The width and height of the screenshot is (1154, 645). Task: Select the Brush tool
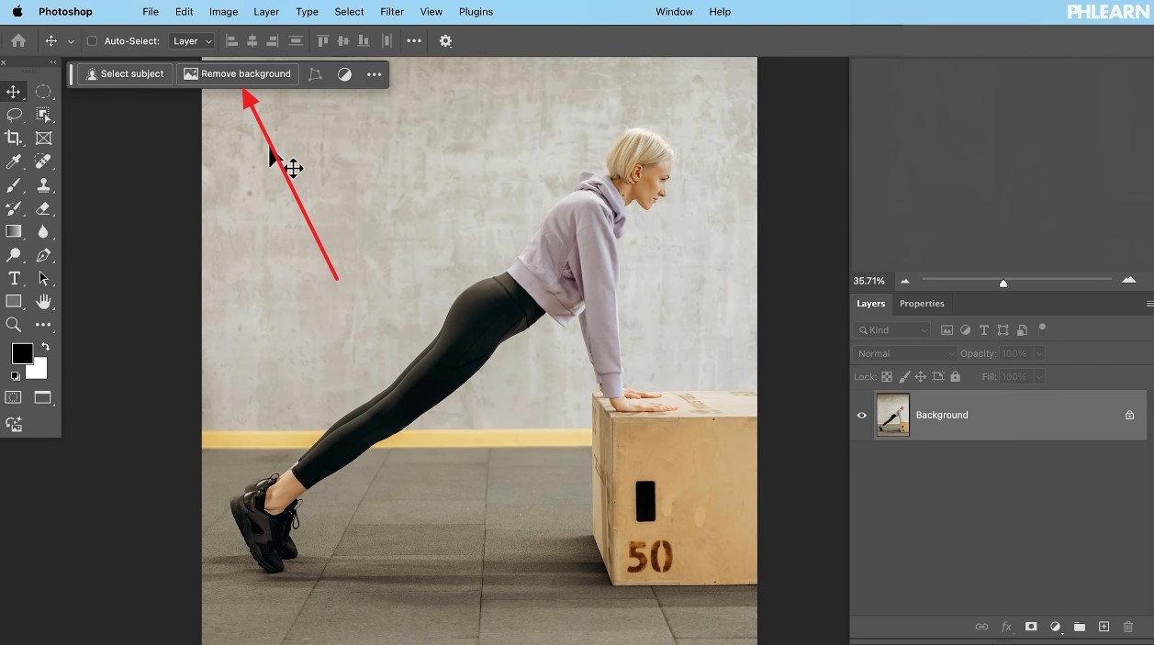[x=14, y=185]
